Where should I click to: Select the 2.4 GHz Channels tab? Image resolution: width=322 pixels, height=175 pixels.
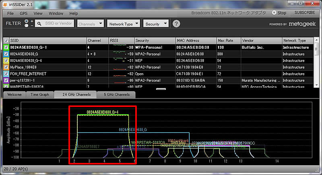[x=76, y=95]
